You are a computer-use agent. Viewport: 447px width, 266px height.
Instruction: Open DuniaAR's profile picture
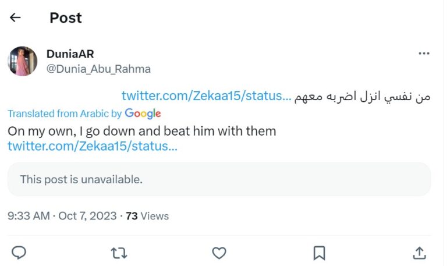coord(23,61)
